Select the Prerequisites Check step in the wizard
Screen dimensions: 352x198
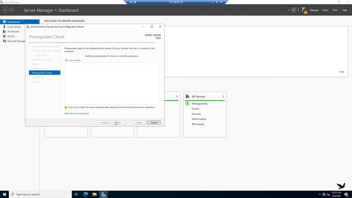[x=45, y=73]
